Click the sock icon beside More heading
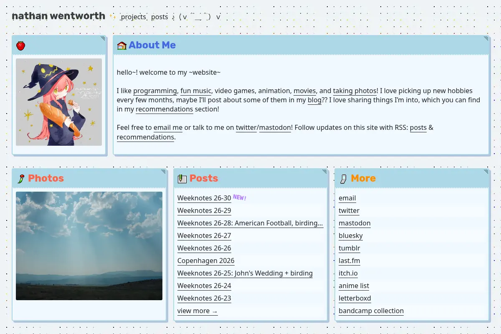This screenshot has height=334, width=501. coord(343,179)
